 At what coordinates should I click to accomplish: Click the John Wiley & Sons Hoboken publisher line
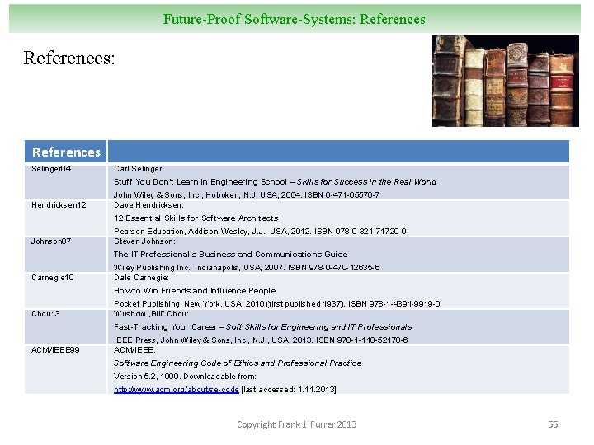pyautogui.click(x=247, y=195)
